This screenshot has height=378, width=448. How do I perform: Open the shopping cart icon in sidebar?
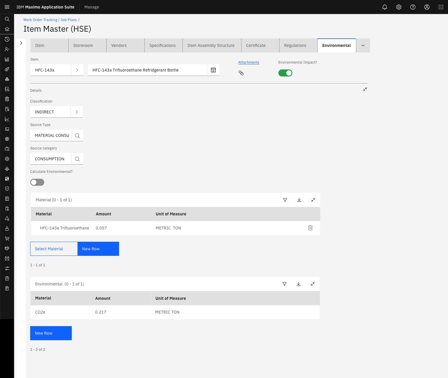point(7,239)
